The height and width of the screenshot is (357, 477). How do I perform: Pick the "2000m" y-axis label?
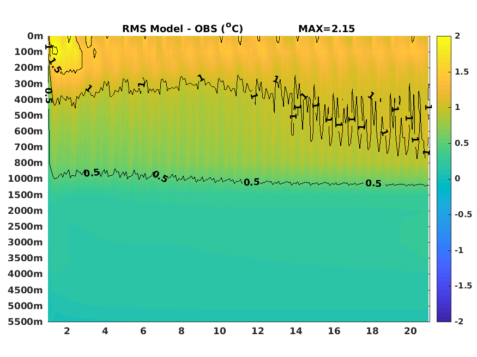(25, 211)
